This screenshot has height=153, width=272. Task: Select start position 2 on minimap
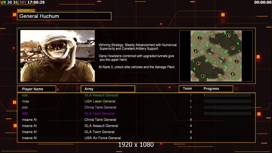(x=203, y=76)
